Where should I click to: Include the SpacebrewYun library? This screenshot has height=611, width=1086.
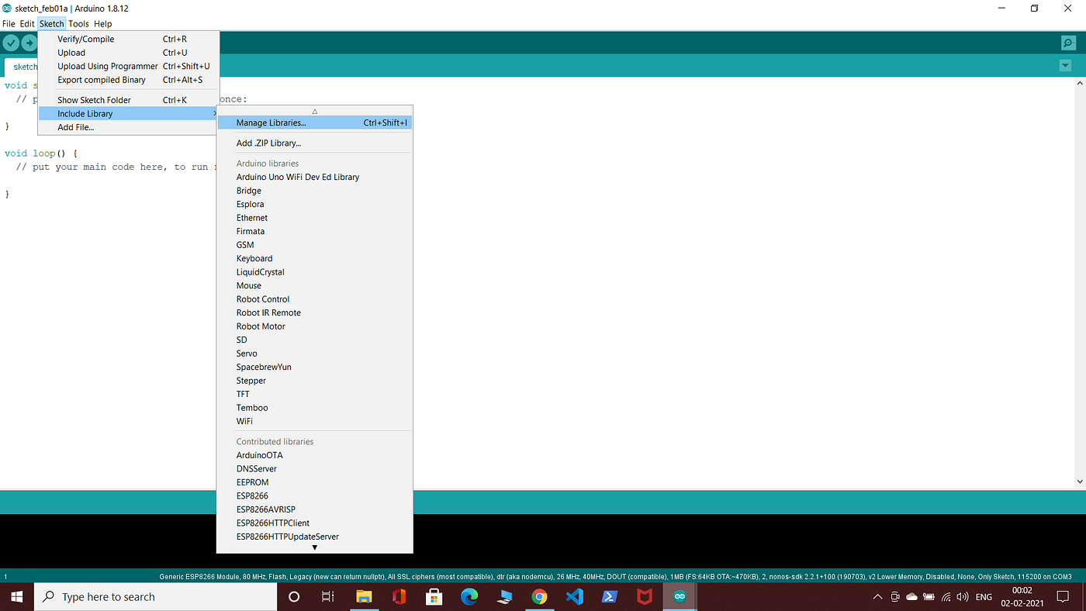(x=314, y=367)
